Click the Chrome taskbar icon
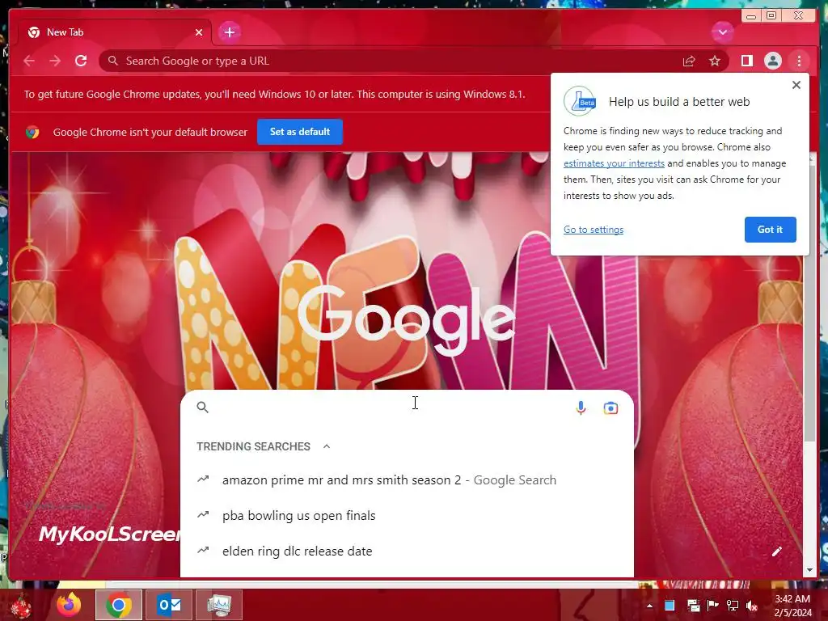The width and height of the screenshot is (828, 621). pos(118,605)
